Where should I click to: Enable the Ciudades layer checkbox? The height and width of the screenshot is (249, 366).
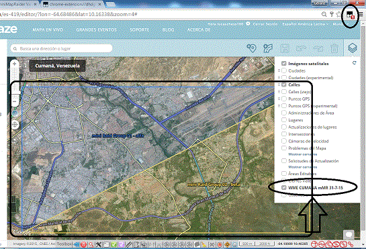point(284,70)
